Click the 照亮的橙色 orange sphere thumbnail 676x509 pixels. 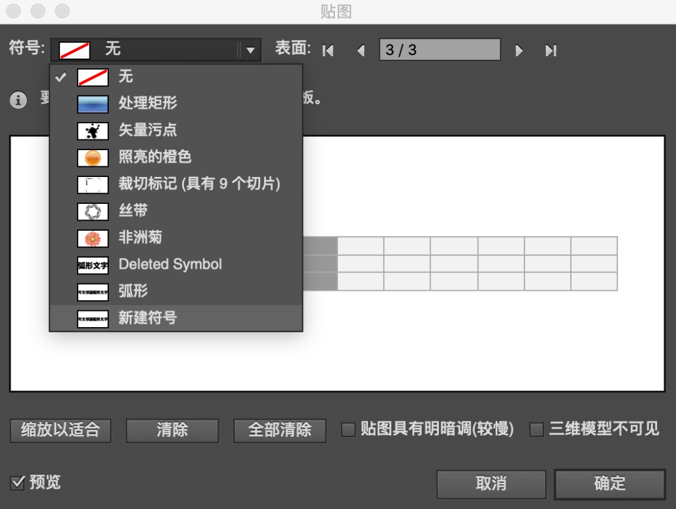pos(93,158)
